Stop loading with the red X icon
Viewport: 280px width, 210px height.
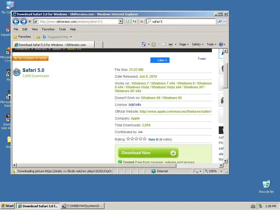click(142, 22)
